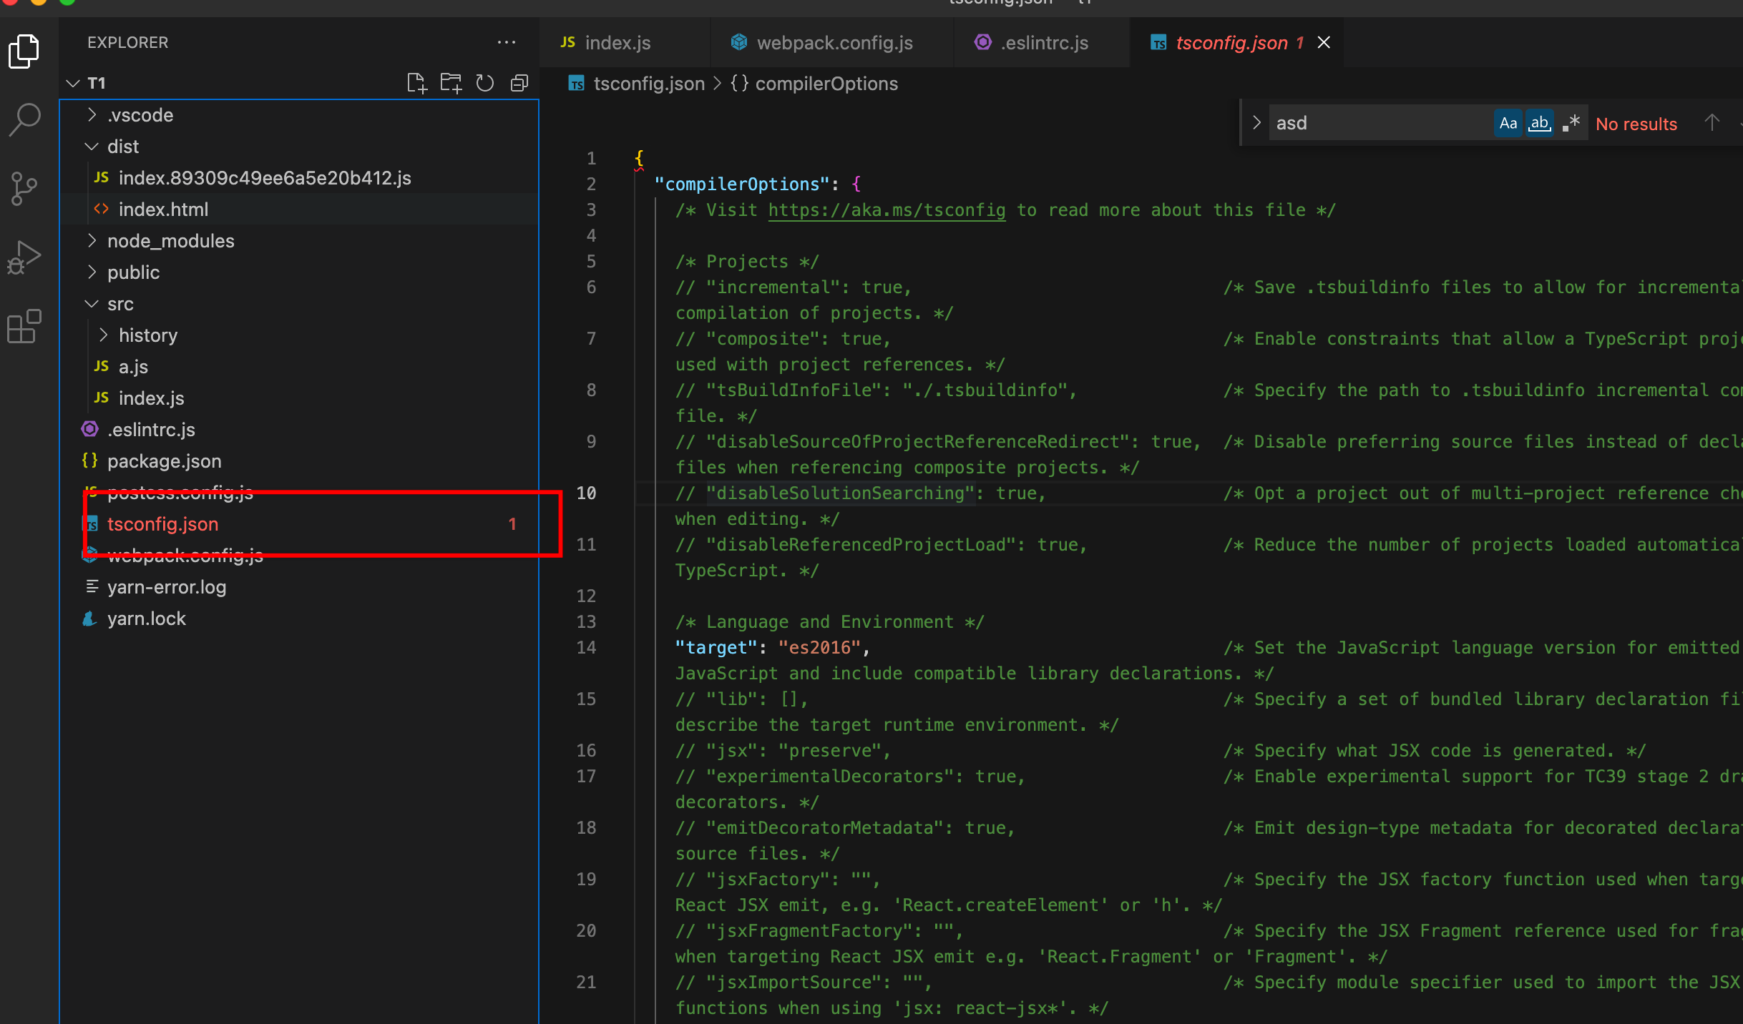This screenshot has height=1024, width=1743.
Task: Open Explorer more actions menu
Action: tap(507, 42)
